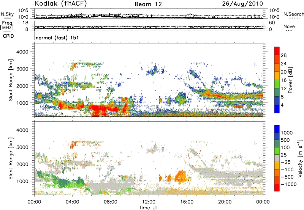
Task: Click the N.Sky legend label
Action: (x=7, y=14)
